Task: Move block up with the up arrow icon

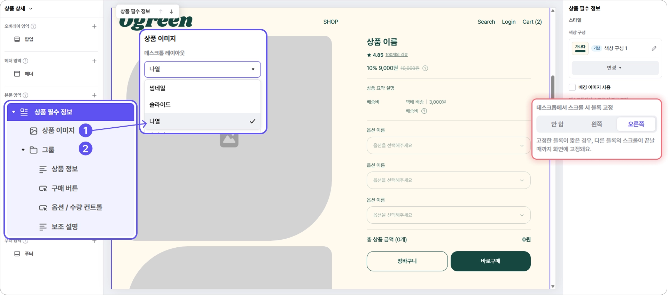Action: [x=161, y=11]
